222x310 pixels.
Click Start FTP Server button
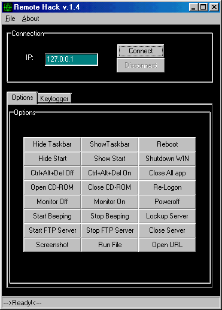52,230
